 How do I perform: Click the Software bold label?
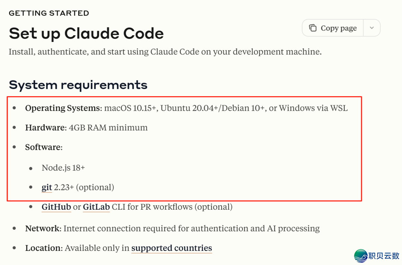[x=43, y=147]
